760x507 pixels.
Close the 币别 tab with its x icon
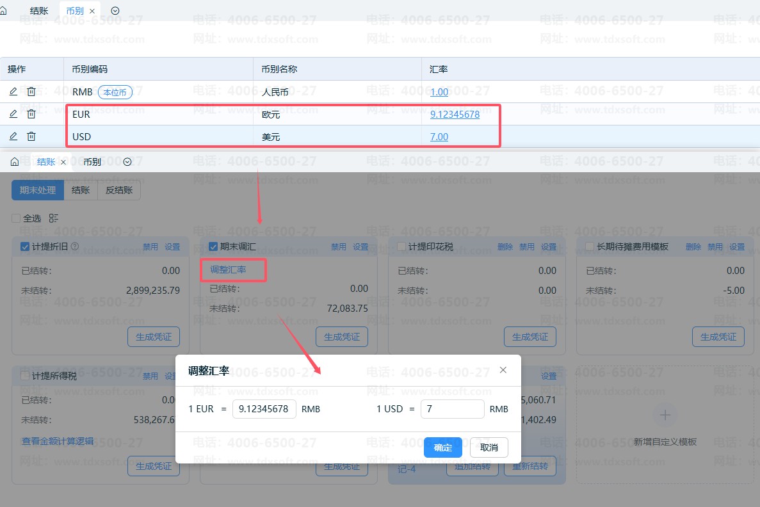coord(92,11)
